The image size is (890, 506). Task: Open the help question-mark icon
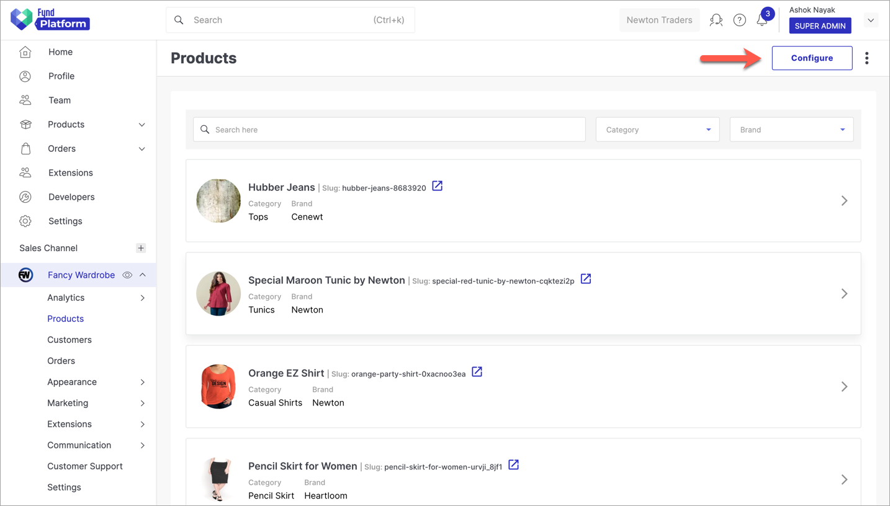pyautogui.click(x=739, y=20)
